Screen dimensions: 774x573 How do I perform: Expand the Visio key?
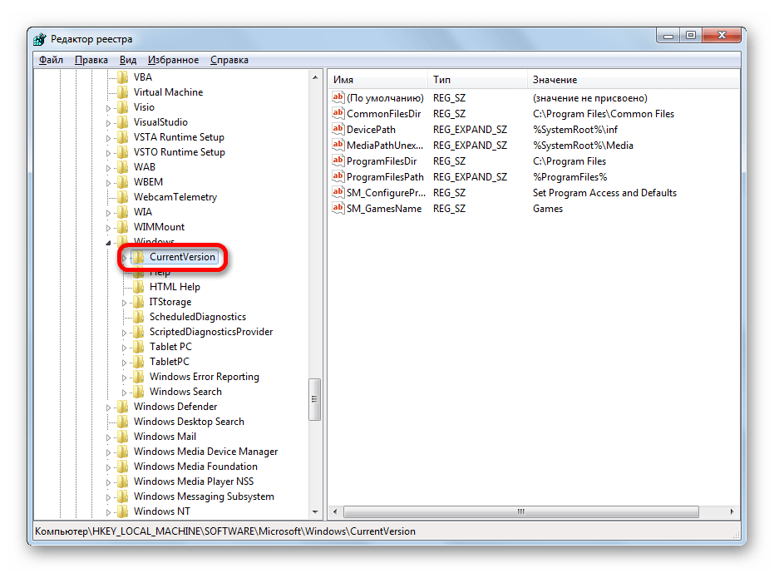[109, 107]
